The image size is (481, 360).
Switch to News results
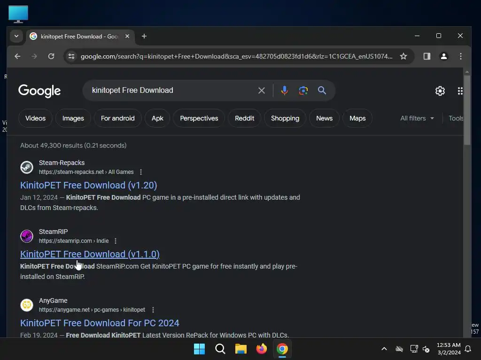click(x=324, y=118)
